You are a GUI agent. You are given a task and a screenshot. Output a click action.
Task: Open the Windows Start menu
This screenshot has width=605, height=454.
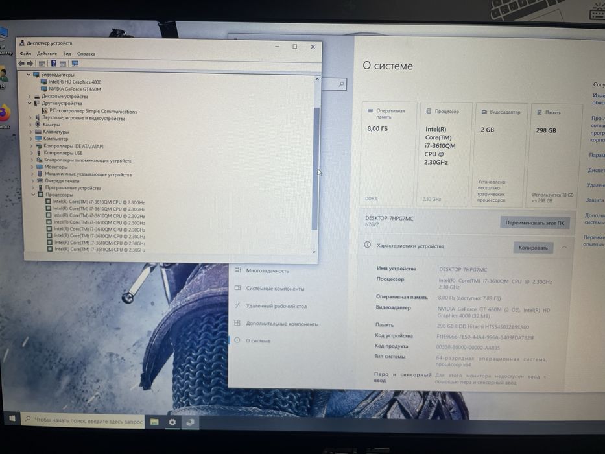coord(12,418)
